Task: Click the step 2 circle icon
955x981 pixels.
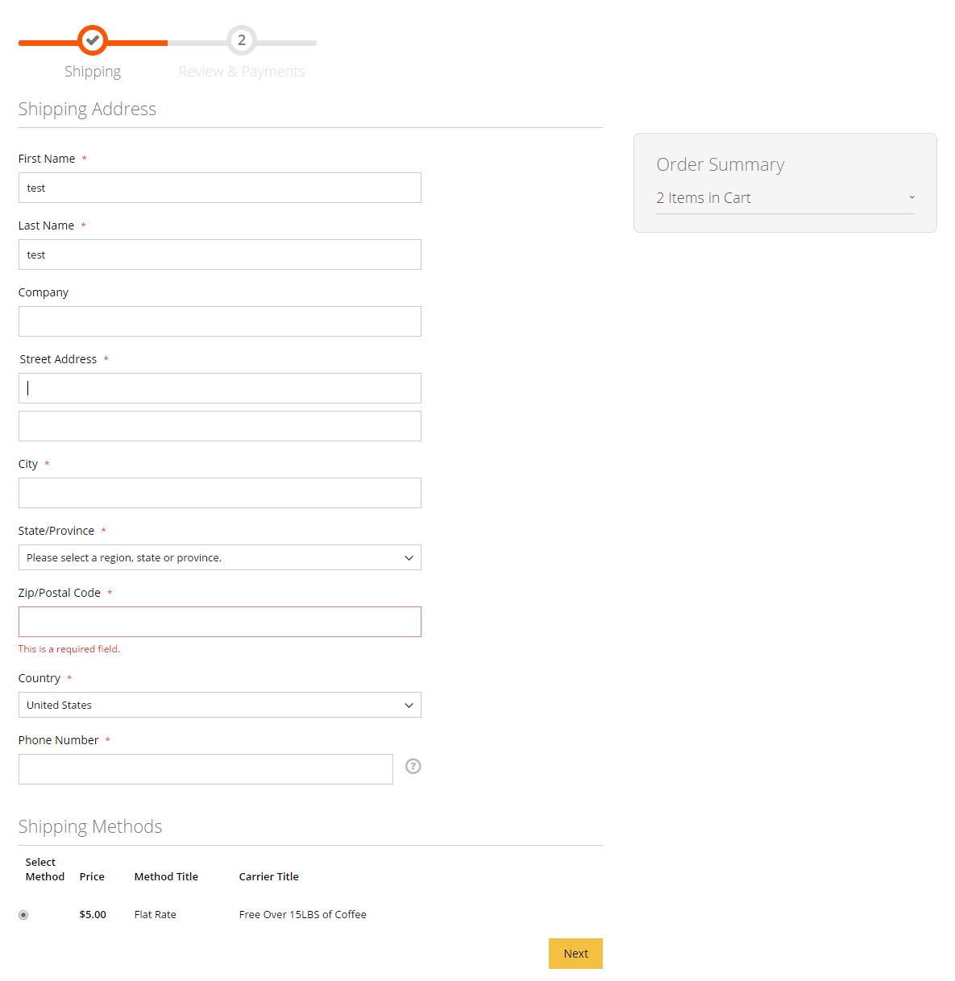Action: (241, 40)
